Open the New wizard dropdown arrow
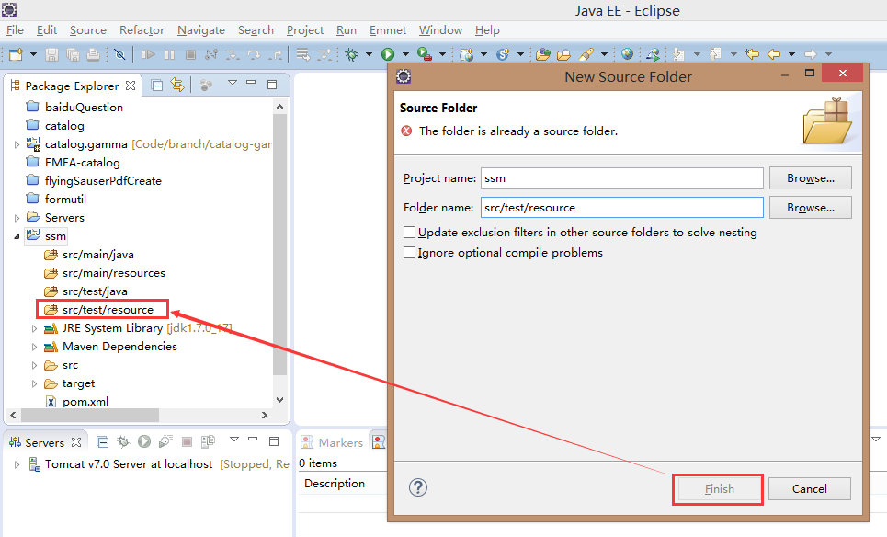Image resolution: width=887 pixels, height=537 pixels. point(33,54)
